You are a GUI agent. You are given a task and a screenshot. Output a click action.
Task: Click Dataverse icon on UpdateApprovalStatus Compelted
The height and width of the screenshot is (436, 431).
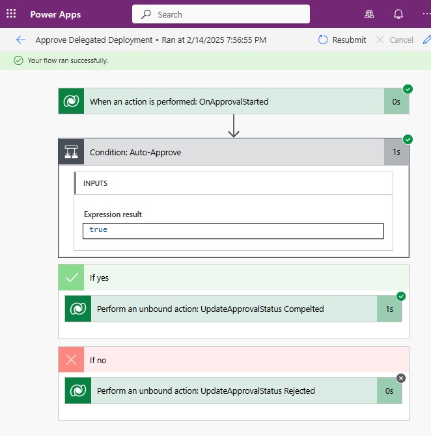[x=78, y=309]
